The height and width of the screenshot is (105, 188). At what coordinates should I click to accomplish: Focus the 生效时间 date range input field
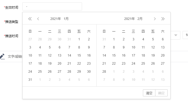[52, 6]
